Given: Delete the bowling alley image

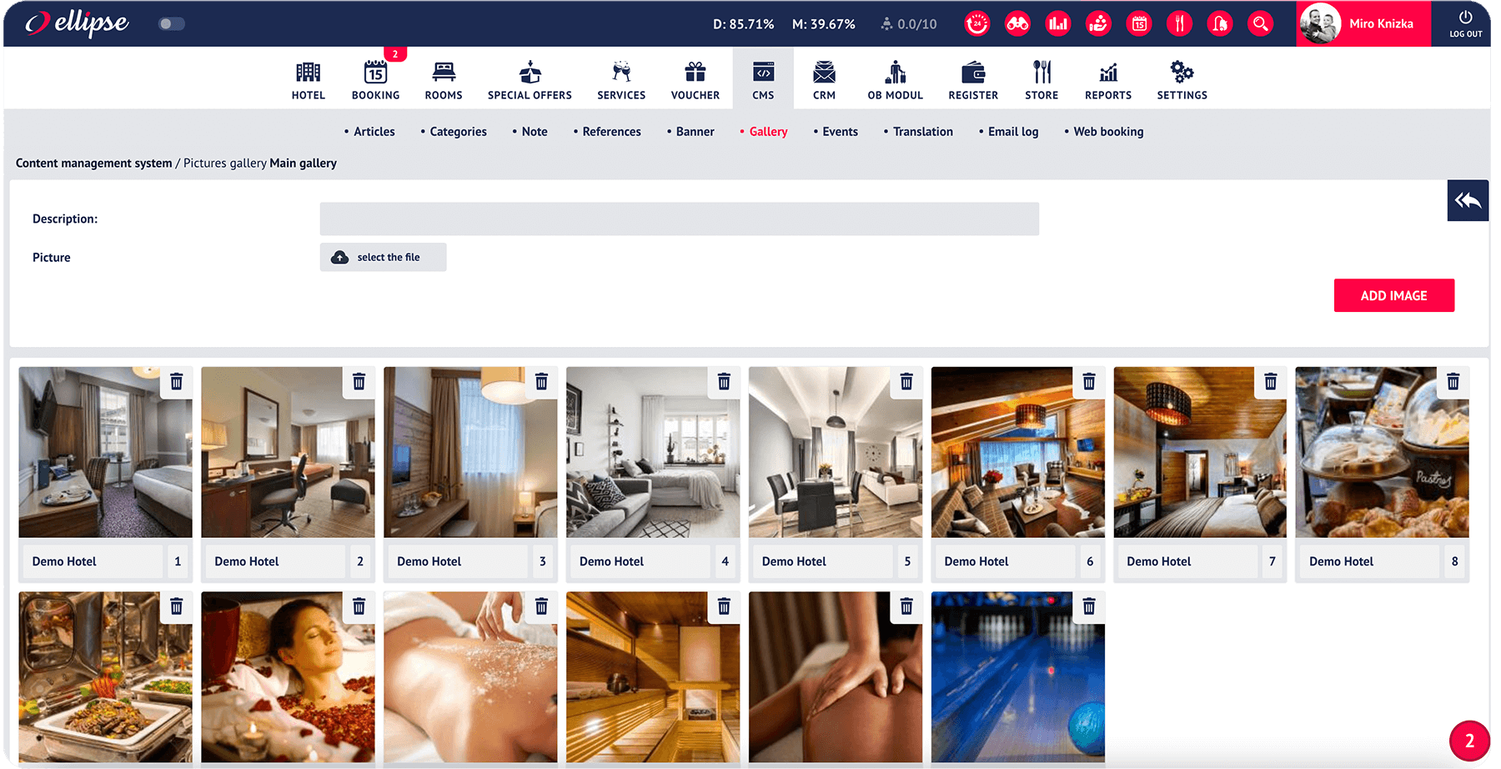Looking at the screenshot, I should point(1088,606).
